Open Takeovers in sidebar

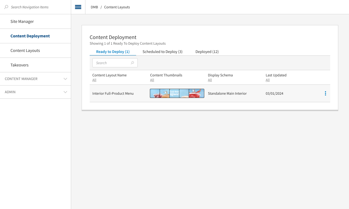pyautogui.click(x=35, y=65)
